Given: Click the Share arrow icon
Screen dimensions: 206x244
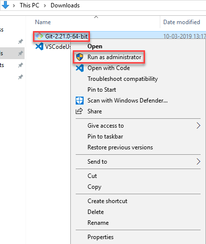Looking at the screenshot, I should (x=79, y=111).
